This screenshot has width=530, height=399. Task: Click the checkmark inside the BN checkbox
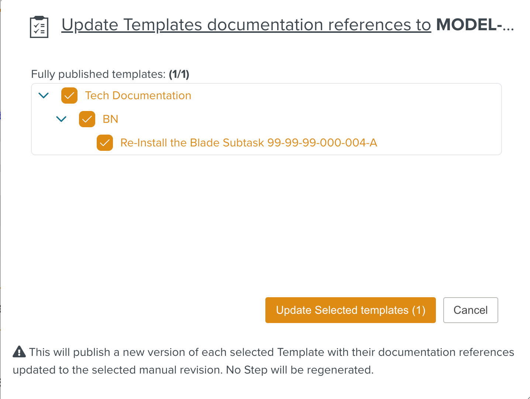pos(87,119)
